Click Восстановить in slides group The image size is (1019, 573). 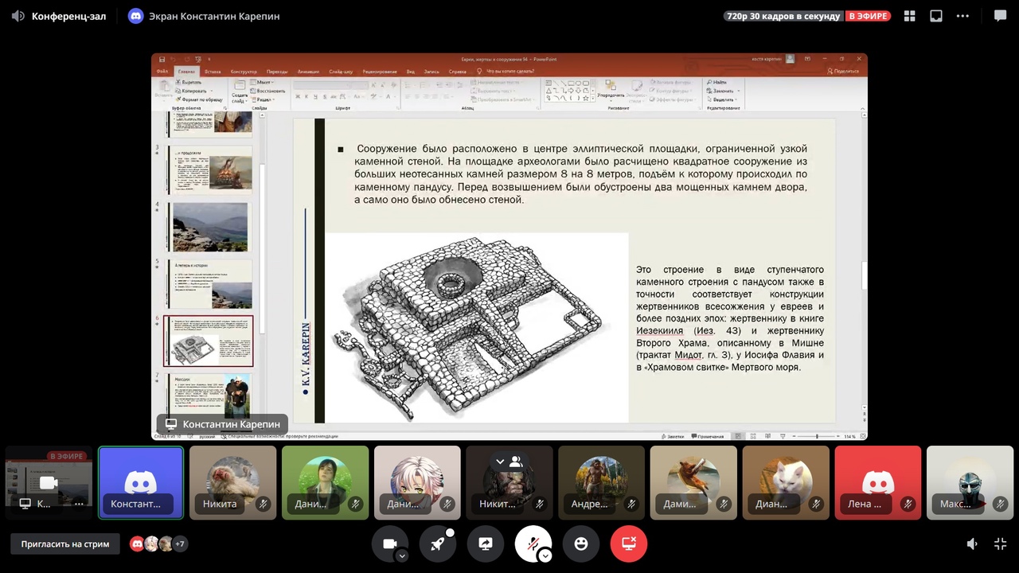click(268, 91)
